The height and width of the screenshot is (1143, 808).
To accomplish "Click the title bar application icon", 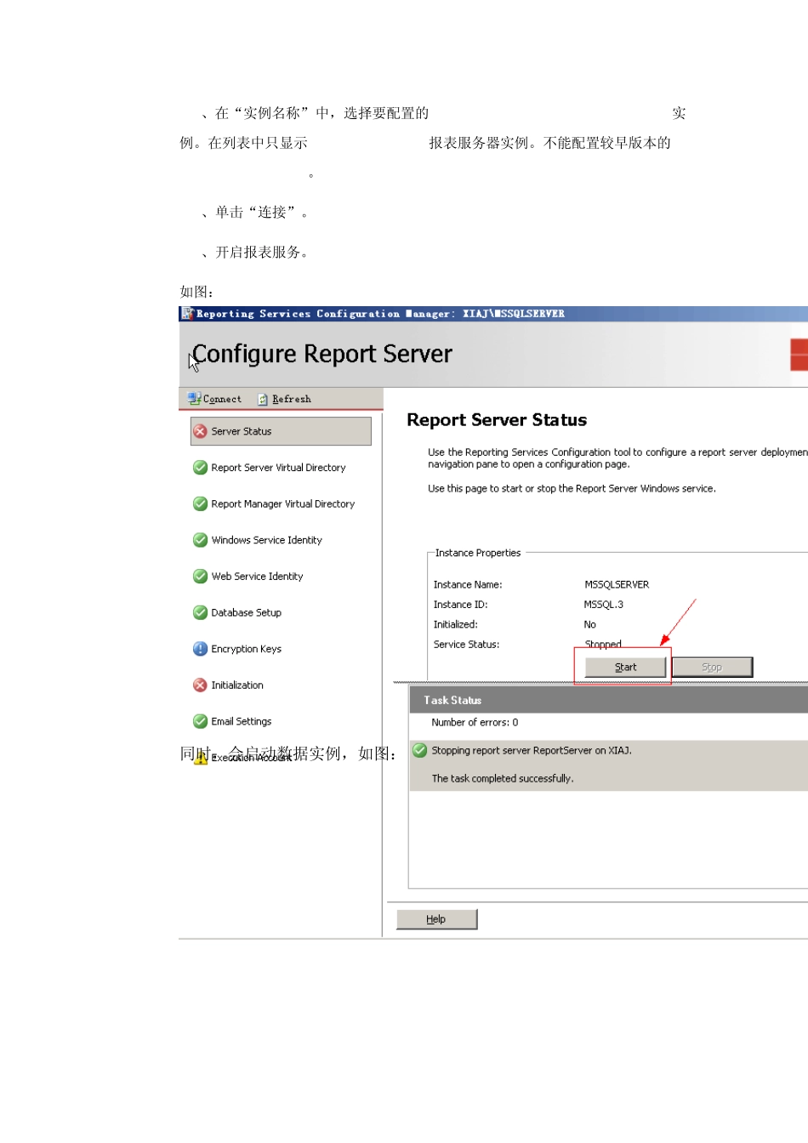I will tap(187, 314).
